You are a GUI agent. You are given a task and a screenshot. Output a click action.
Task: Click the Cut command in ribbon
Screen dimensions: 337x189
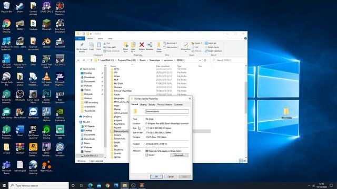pos(106,43)
